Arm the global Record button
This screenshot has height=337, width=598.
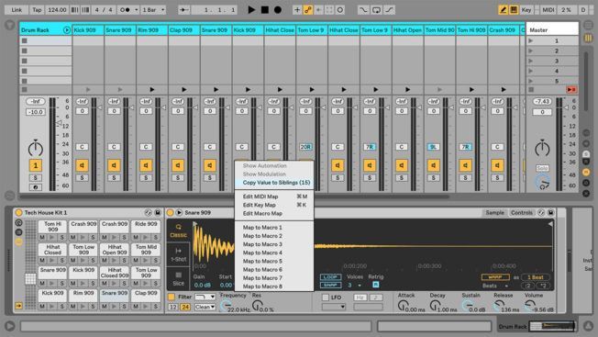pos(278,10)
